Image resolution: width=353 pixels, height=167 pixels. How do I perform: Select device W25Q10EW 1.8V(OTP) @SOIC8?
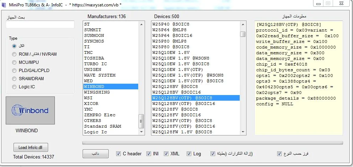click(x=196, y=81)
